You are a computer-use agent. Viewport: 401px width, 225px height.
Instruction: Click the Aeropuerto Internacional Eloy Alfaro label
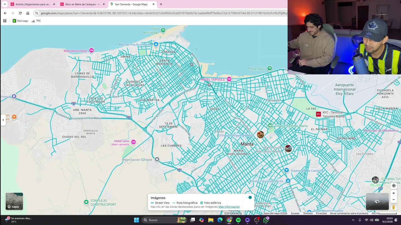[x=345, y=89]
